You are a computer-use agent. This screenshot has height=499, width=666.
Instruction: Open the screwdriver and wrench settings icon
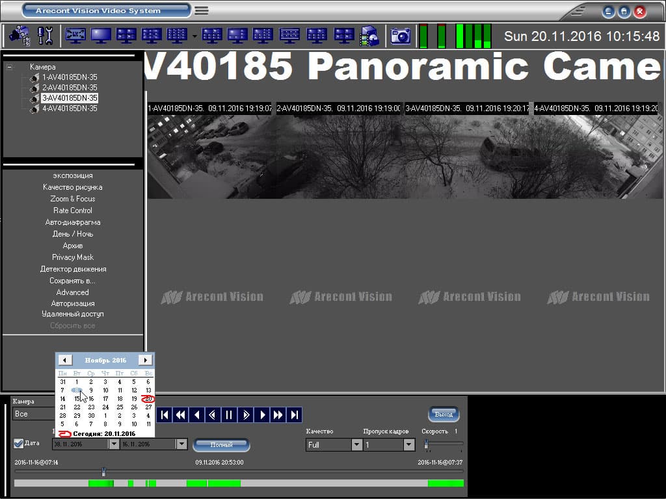click(x=45, y=36)
